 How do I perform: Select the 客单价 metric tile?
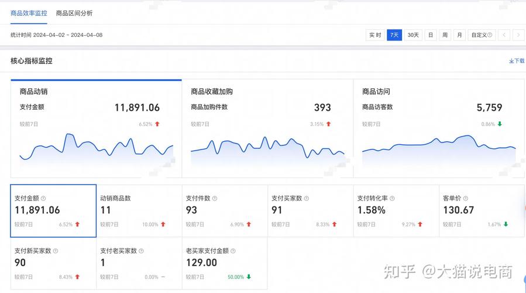coord(482,211)
